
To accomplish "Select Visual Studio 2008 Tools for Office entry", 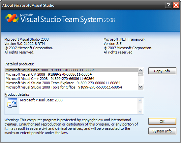I will 72,87.
